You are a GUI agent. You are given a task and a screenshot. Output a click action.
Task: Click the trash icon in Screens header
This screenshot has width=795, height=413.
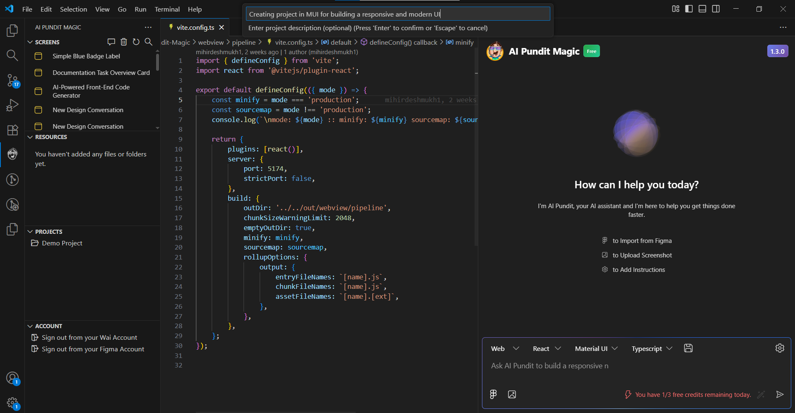click(123, 42)
